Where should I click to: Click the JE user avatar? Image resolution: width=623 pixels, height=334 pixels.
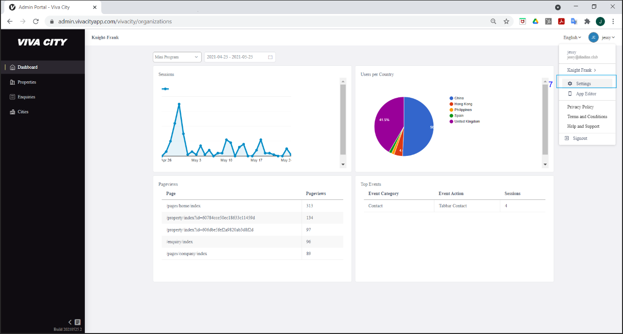[x=593, y=37]
